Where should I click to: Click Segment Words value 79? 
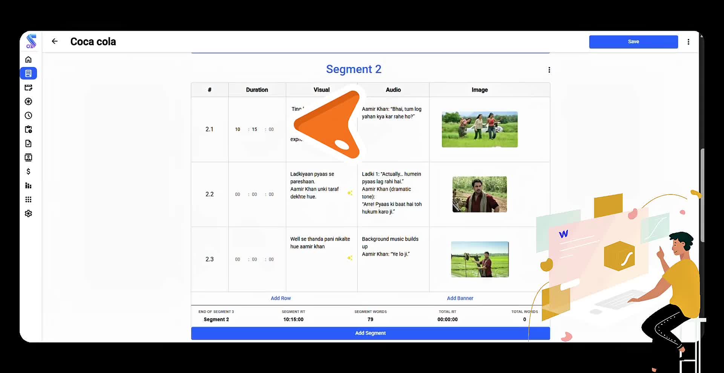click(370, 319)
